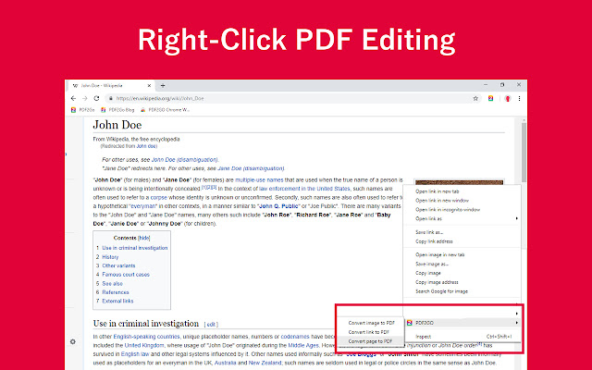
Task: Close the John Doe - Wikipedia tab
Action: (149, 86)
